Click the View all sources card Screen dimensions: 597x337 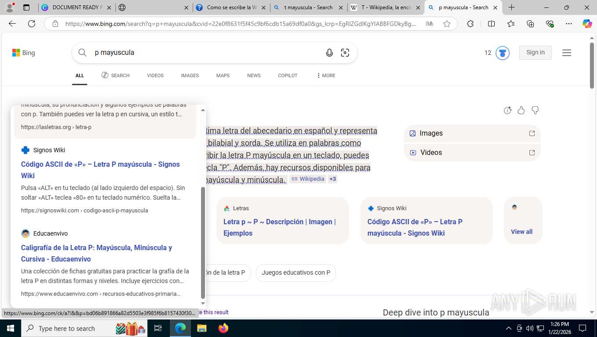(523, 220)
